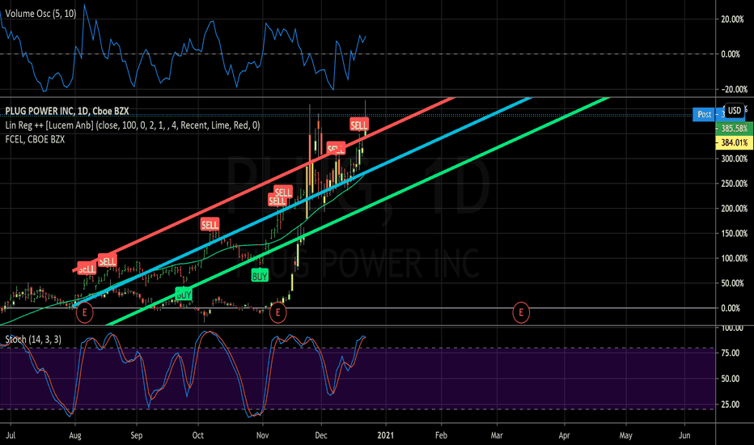Click the yellow 384.01% FCEL price label
Screen dimensions: 754x445
[735, 142]
